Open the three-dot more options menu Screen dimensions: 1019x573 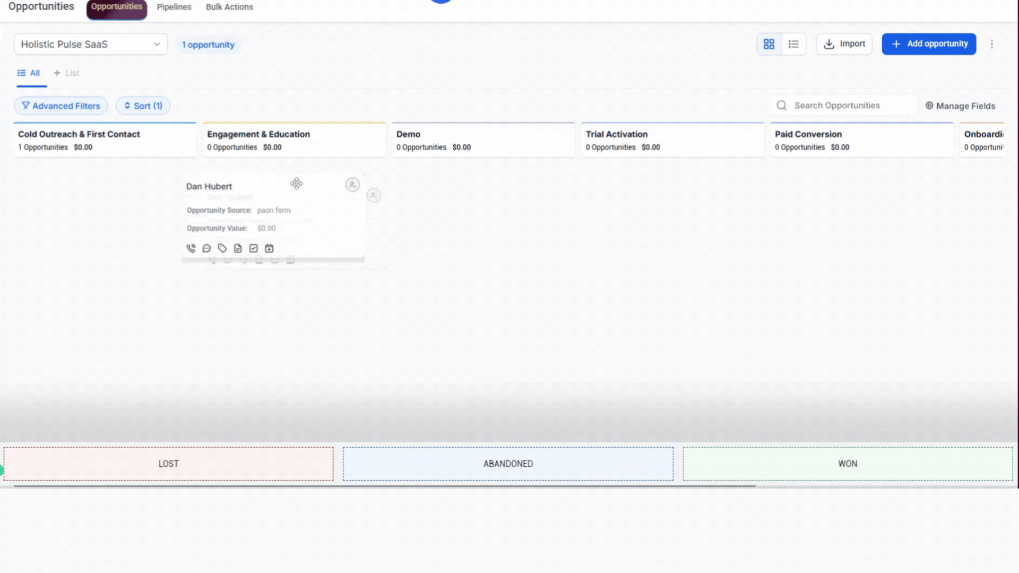click(991, 44)
